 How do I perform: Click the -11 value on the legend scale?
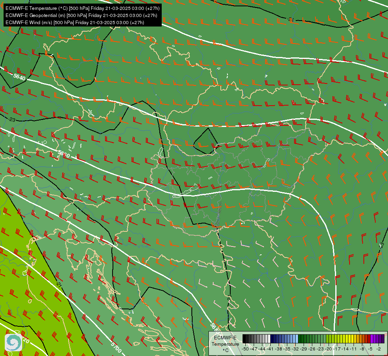pyautogui.click(x=353, y=349)
